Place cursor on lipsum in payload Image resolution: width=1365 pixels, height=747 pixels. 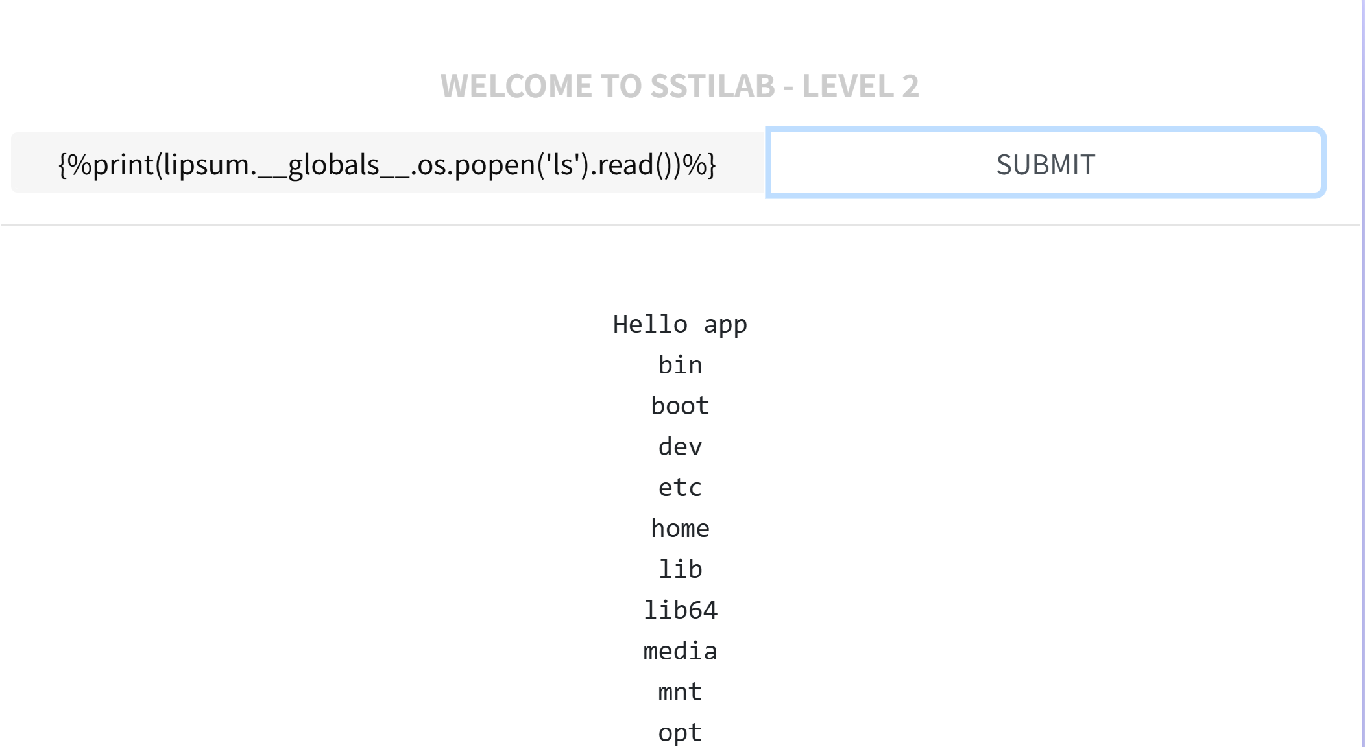[206, 165]
